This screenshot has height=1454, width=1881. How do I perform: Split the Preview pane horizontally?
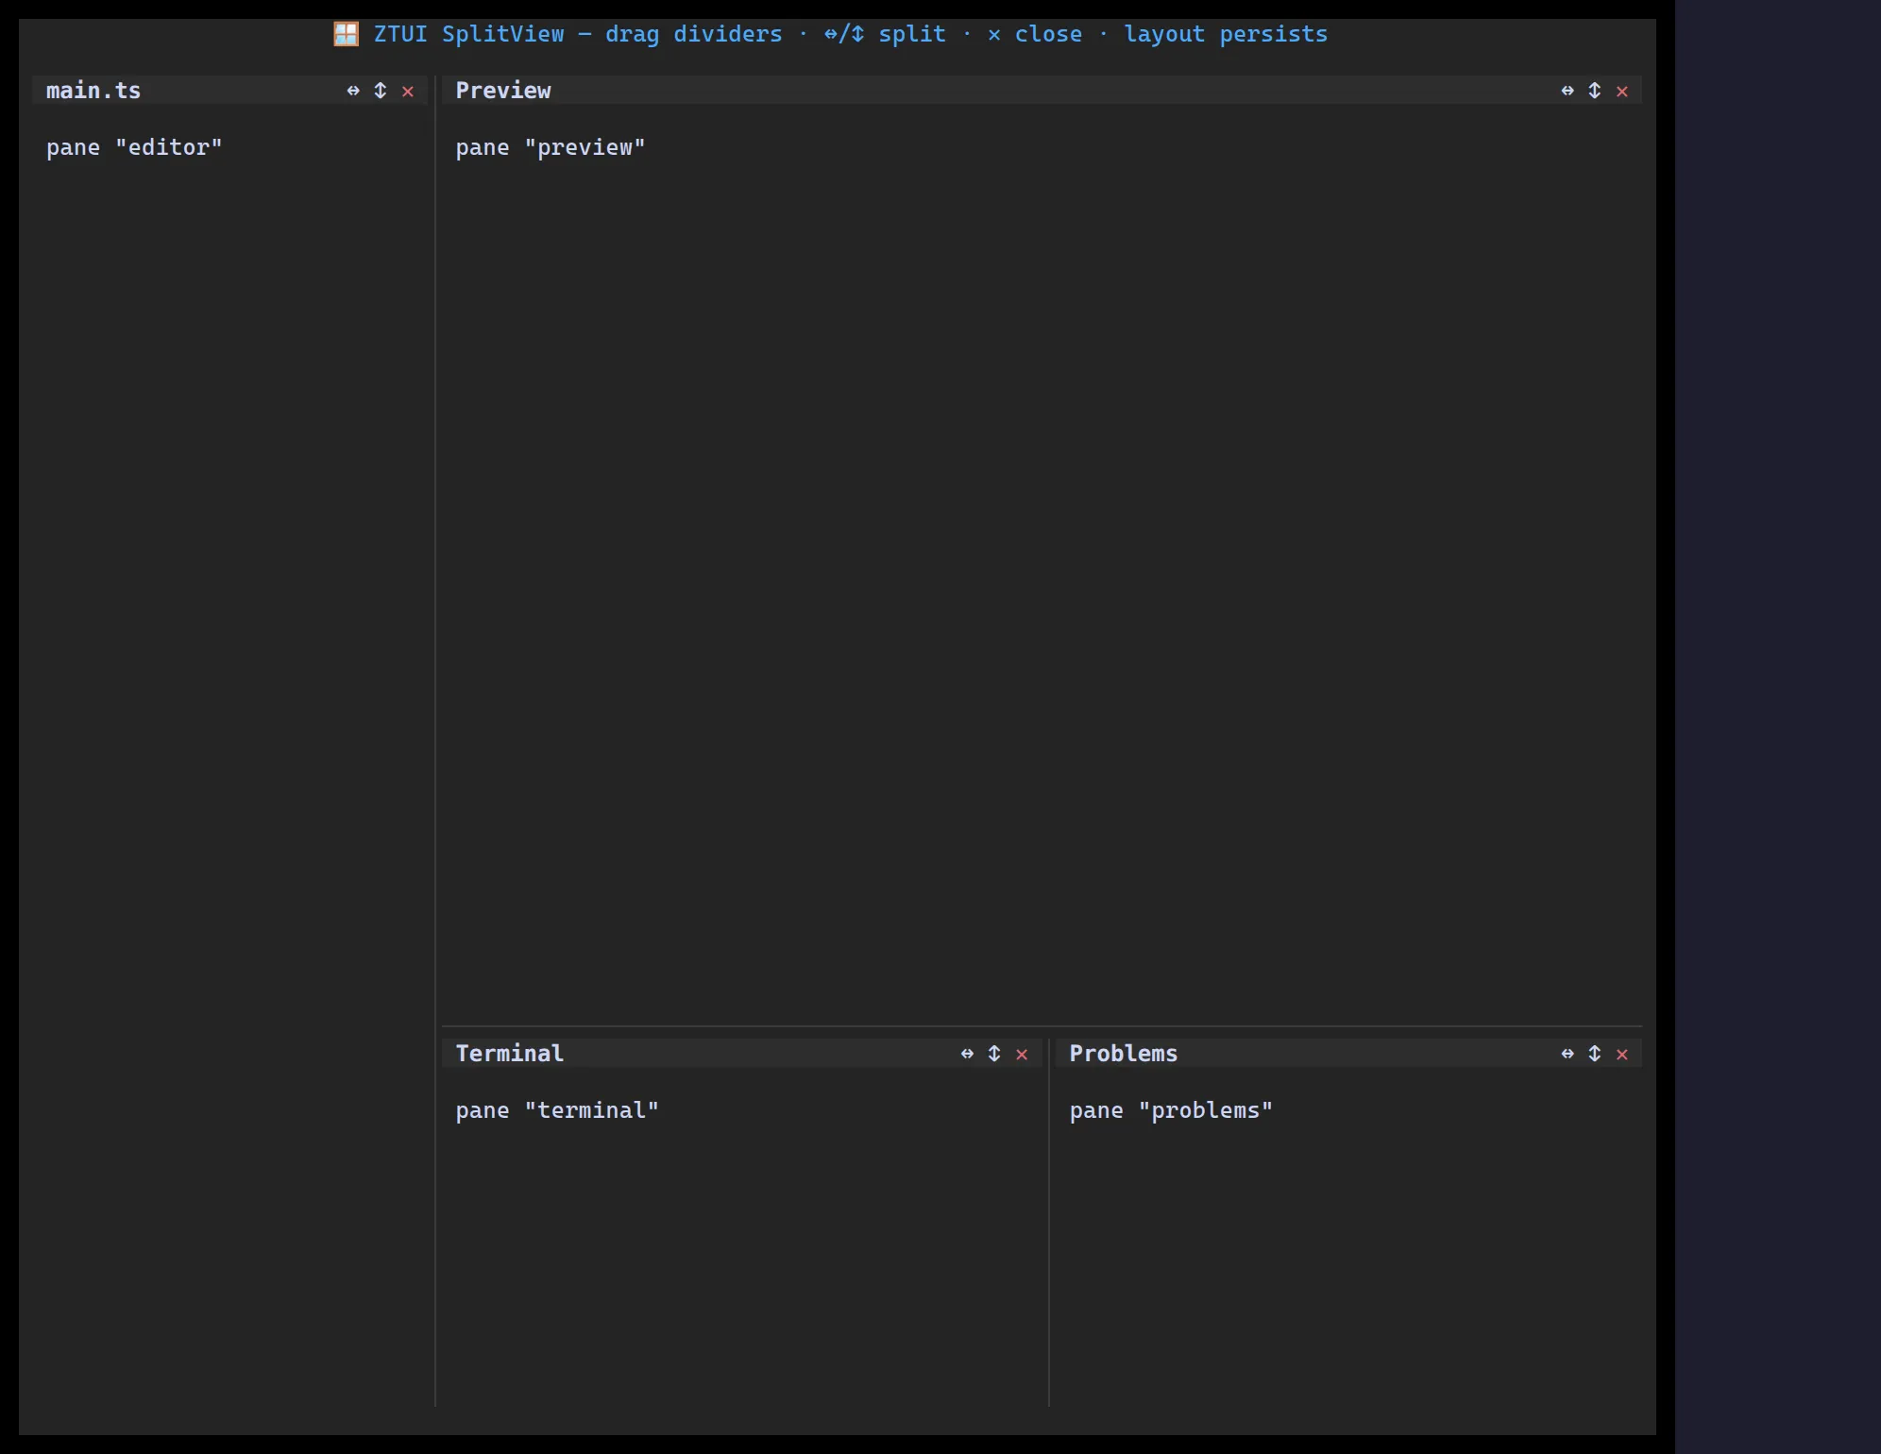pos(1567,91)
